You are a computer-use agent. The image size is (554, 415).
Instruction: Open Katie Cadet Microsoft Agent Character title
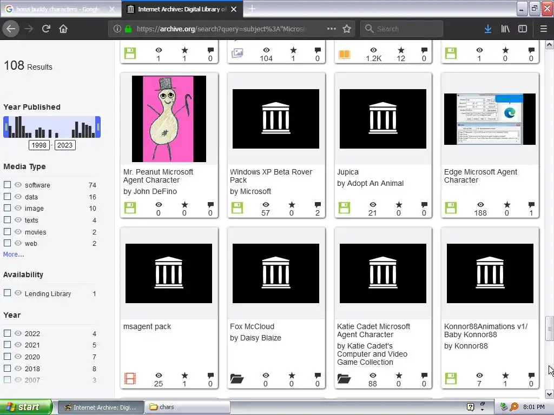click(373, 330)
